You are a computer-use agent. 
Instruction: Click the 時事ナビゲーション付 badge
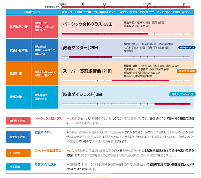coord(183,94)
